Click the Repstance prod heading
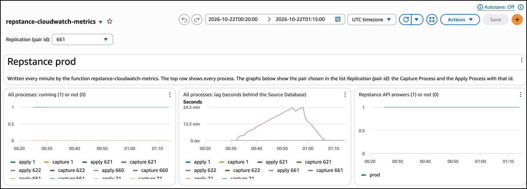 tap(42, 62)
